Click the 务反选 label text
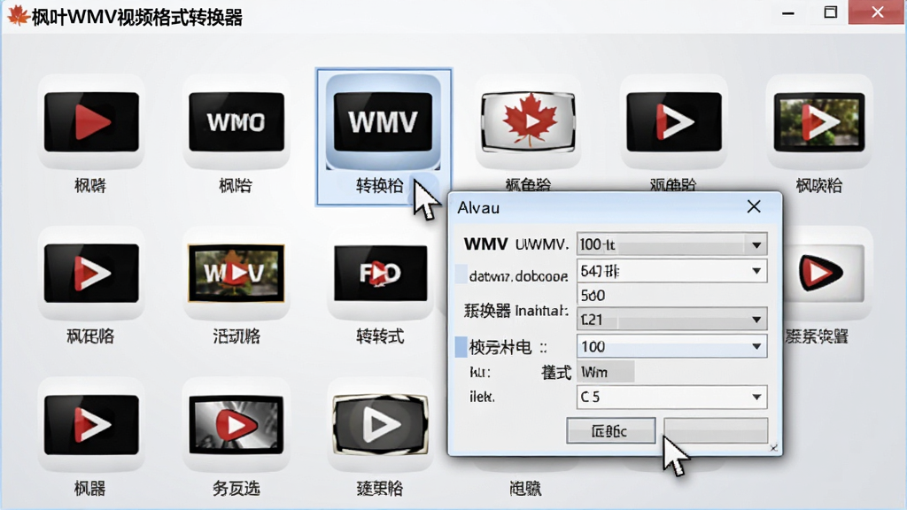This screenshot has height=510, width=907. tap(236, 489)
